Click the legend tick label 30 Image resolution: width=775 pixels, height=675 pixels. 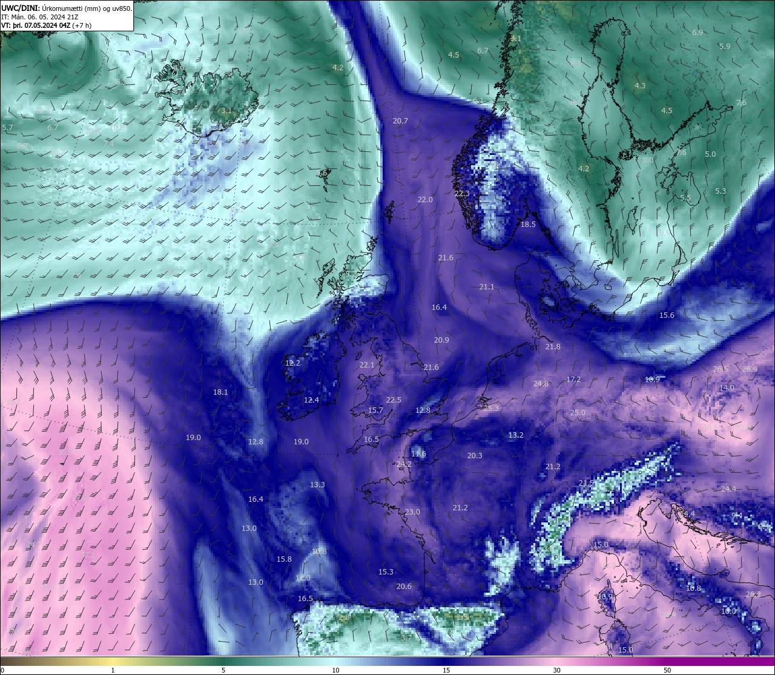click(556, 670)
